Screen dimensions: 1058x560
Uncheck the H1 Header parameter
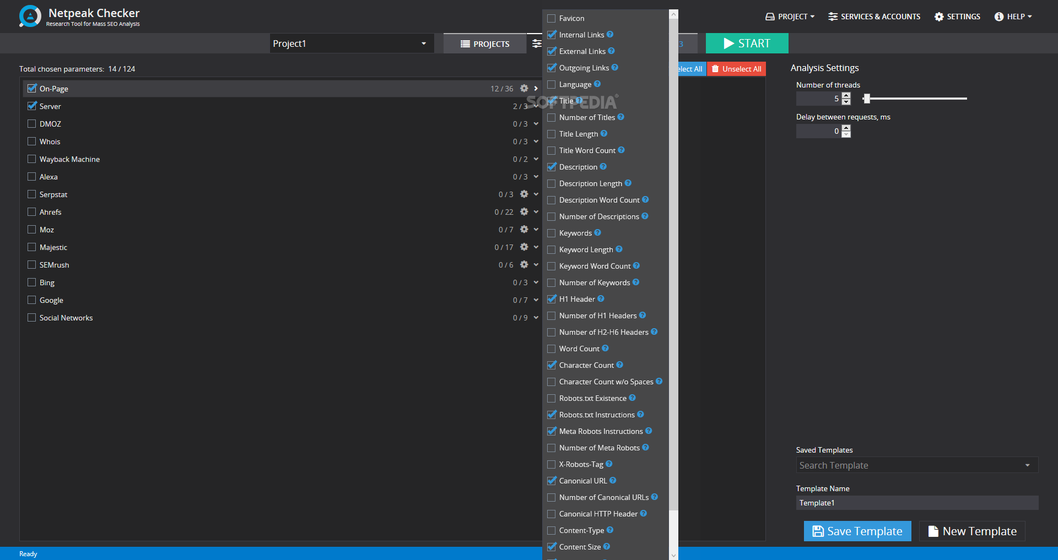(x=552, y=299)
